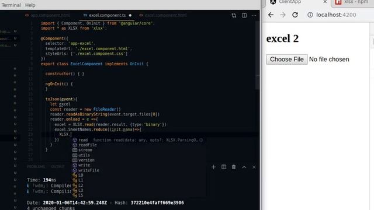
Task: Click the Choose File button
Action: pos(287,60)
